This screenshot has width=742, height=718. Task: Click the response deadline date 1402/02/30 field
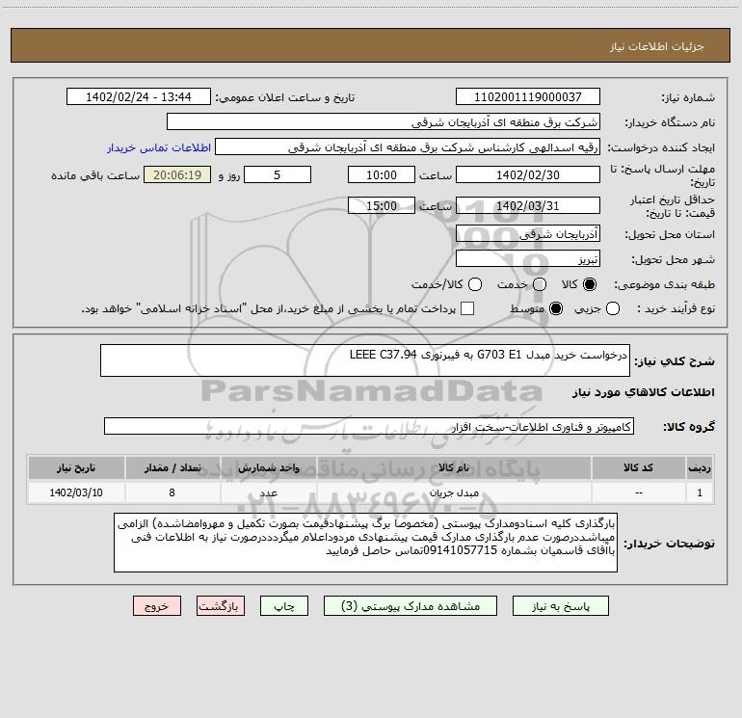528,174
